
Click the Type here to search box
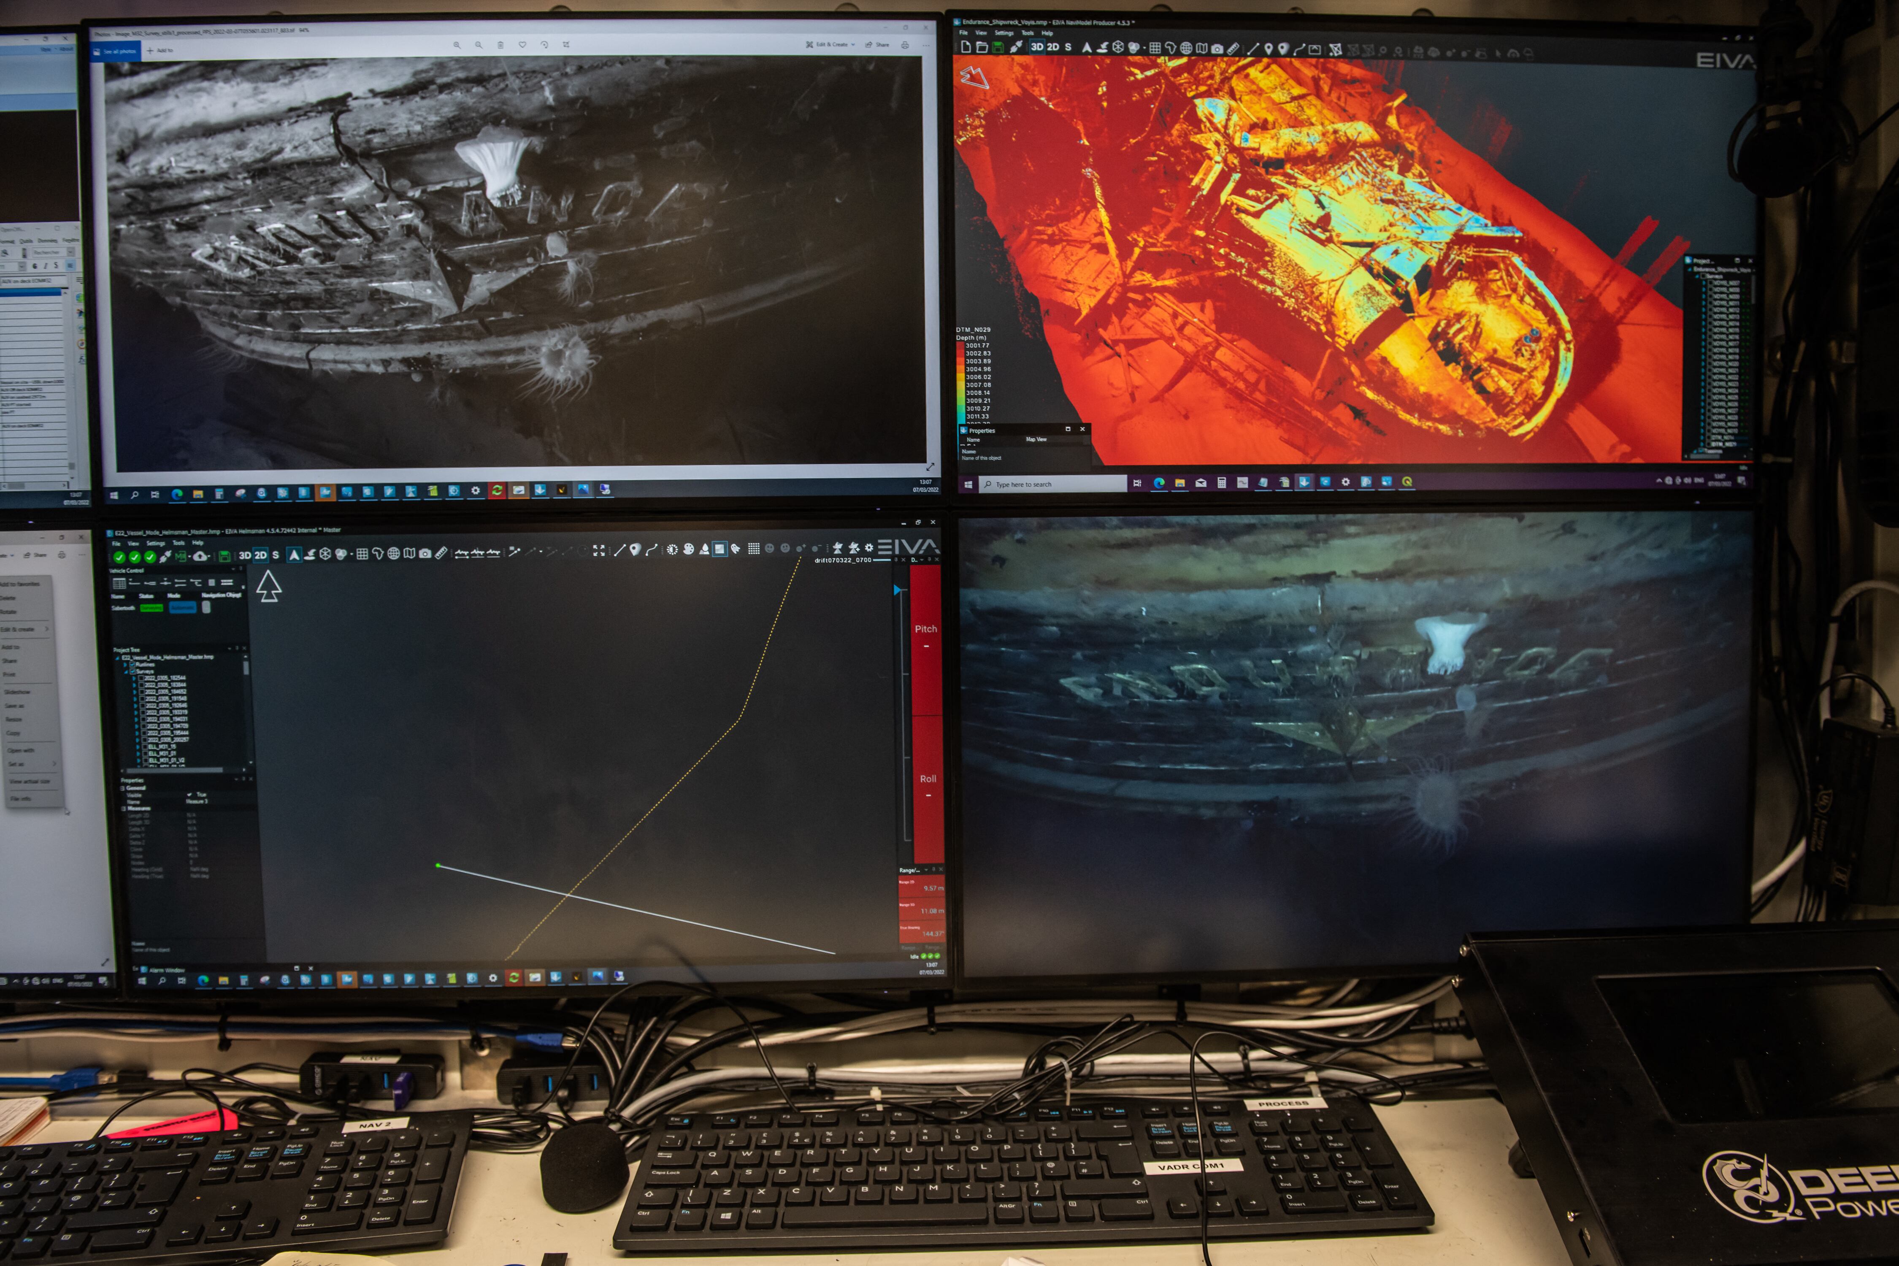click(1050, 484)
